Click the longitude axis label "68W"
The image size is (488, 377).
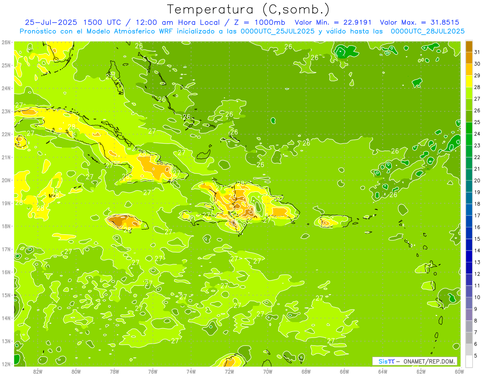point(306,371)
